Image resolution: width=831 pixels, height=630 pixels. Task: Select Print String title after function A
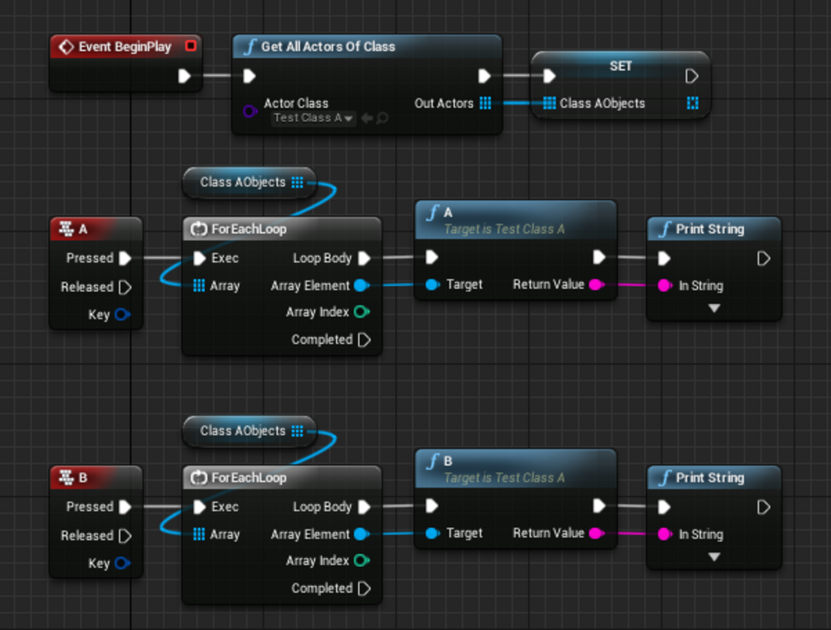pos(710,229)
